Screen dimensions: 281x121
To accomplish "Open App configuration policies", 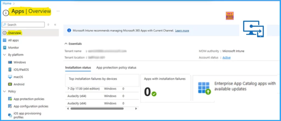I will click(31, 106).
